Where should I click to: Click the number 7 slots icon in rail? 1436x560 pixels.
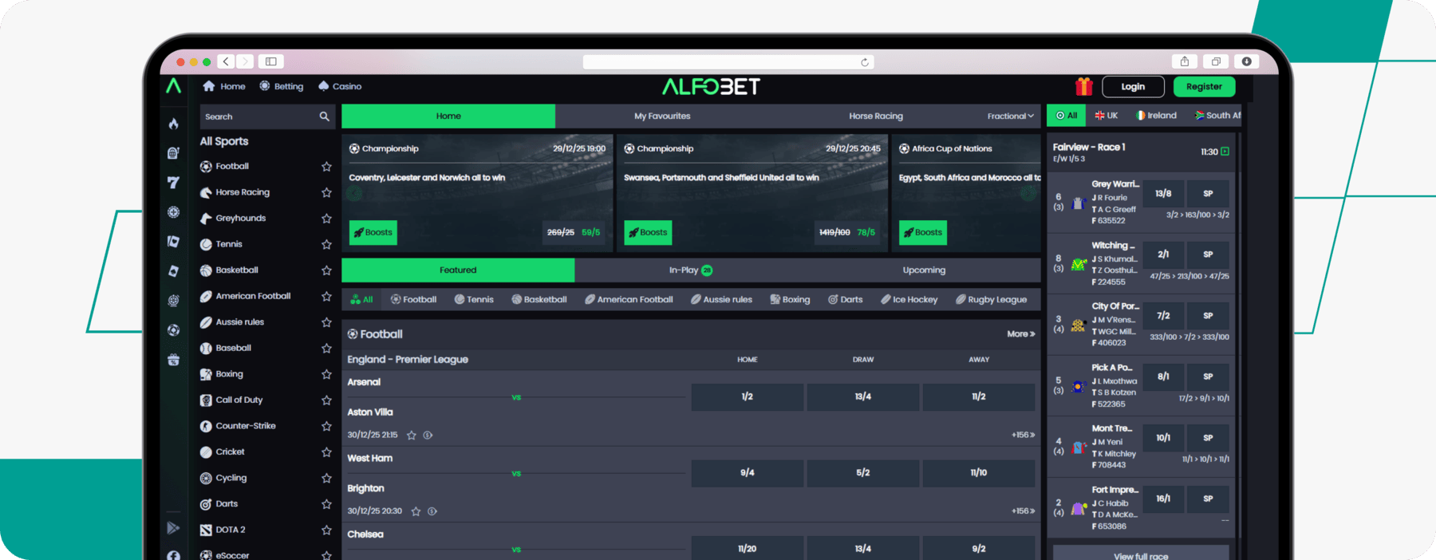[x=173, y=183]
